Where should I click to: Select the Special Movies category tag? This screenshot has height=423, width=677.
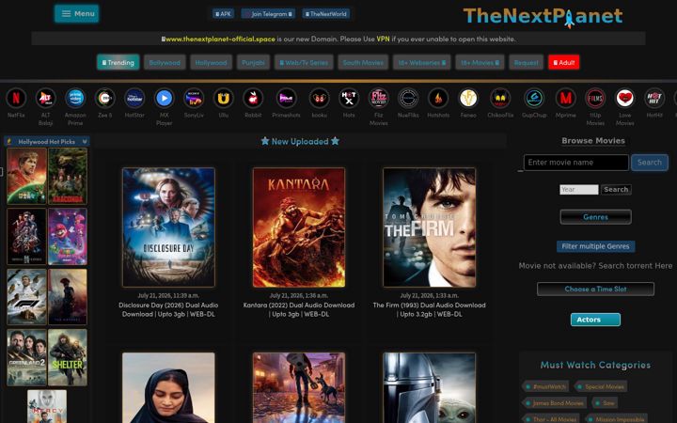click(x=602, y=386)
